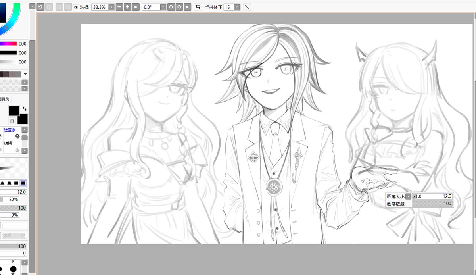The width and height of the screenshot is (476, 275).
Task: Click the straight line drawing mode icon
Action: tap(247, 7)
